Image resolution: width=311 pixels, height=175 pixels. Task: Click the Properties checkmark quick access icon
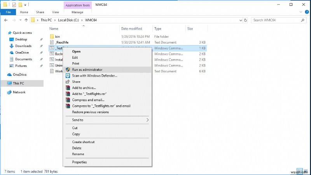pyautogui.click(x=14, y=5)
